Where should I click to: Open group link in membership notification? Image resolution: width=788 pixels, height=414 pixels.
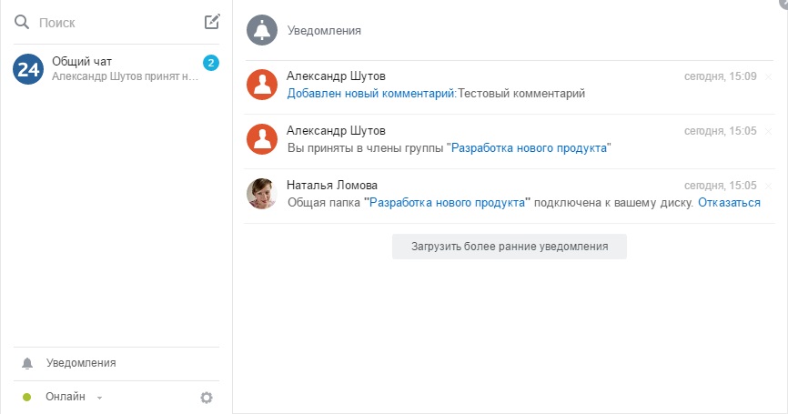point(530,147)
